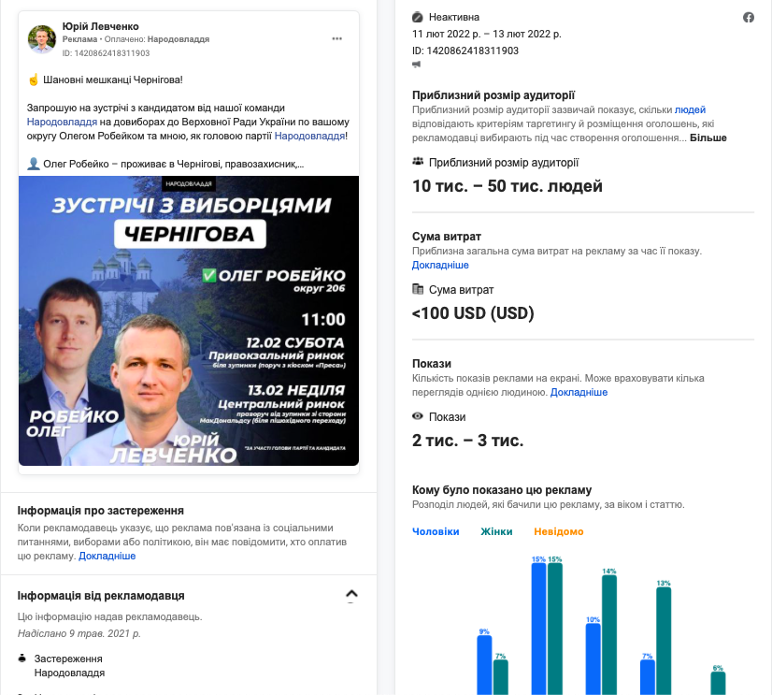Click the Неактивна status icon
The width and height of the screenshot is (772, 695).
pyautogui.click(x=418, y=18)
